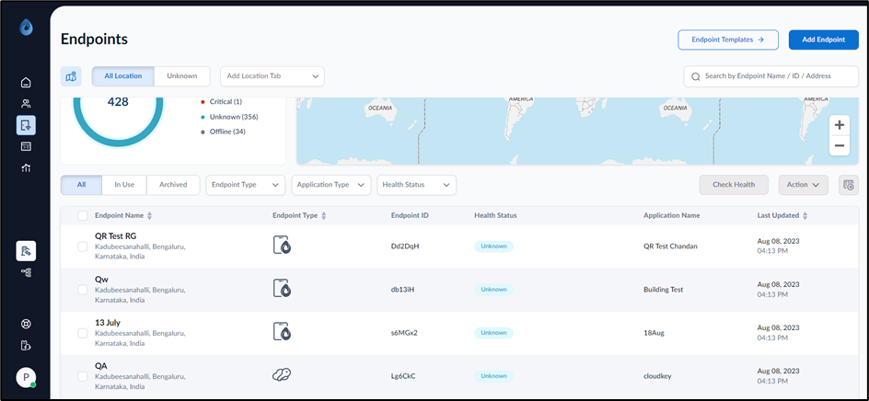
Task: Open QR Test RG endpoint
Action: coord(115,236)
